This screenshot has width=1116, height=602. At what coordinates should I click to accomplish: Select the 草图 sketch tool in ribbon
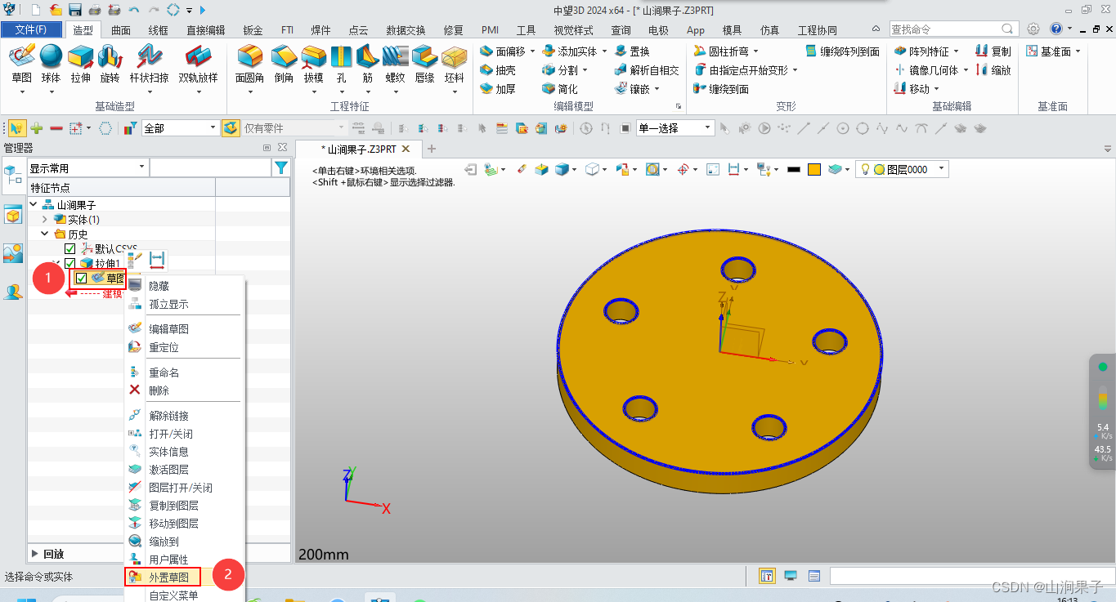(x=22, y=64)
